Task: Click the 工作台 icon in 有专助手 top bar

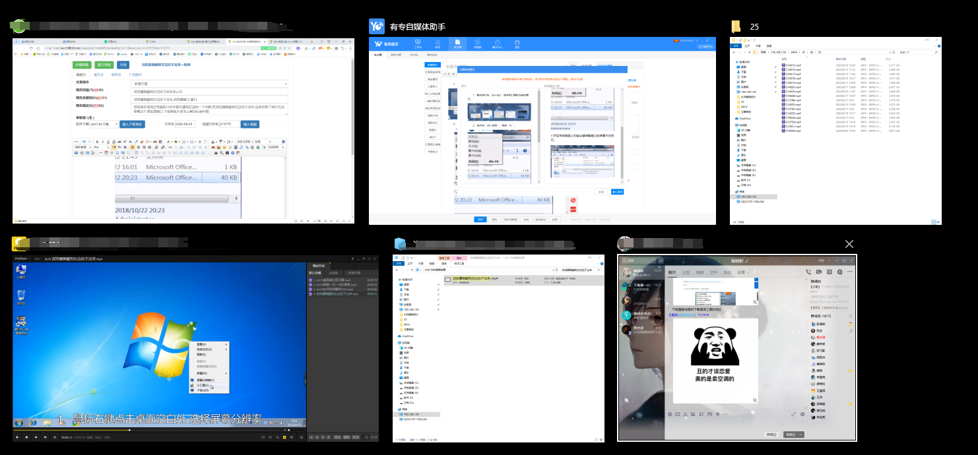Action: pos(418,43)
